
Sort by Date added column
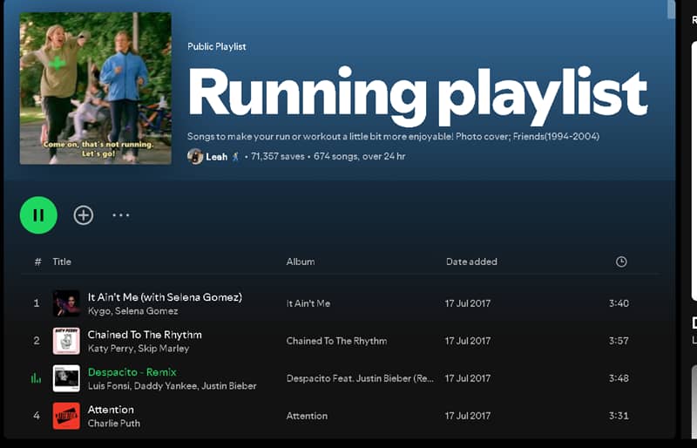pyautogui.click(x=471, y=261)
